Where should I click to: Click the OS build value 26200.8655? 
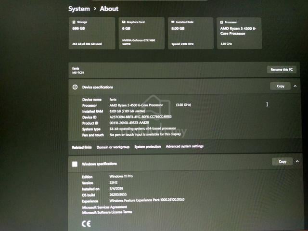coord(118,194)
